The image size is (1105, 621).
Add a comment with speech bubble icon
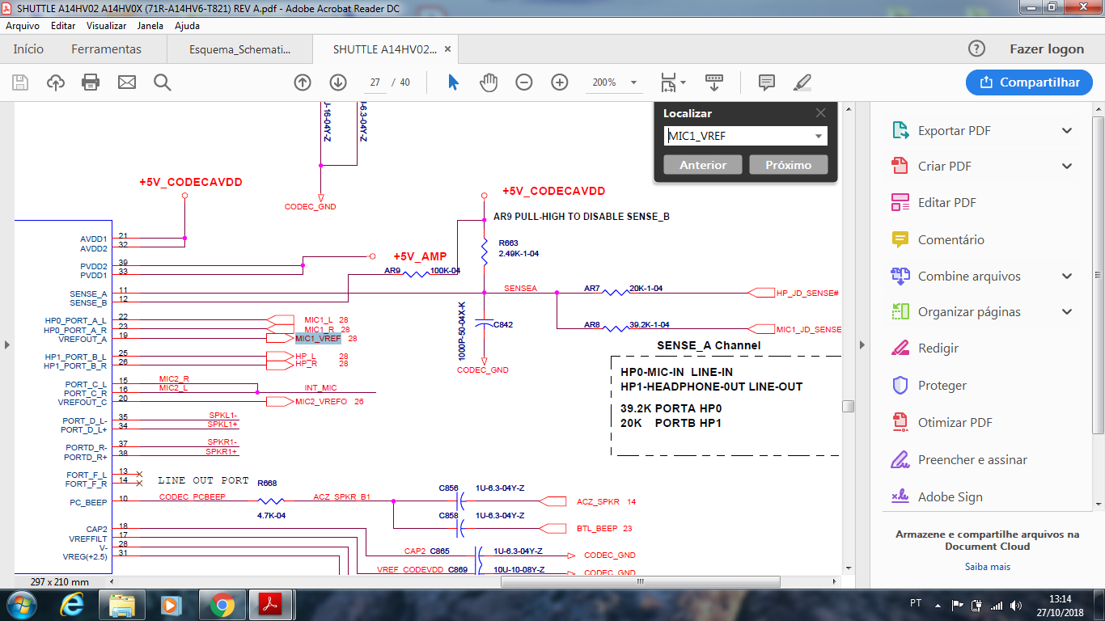tap(766, 82)
